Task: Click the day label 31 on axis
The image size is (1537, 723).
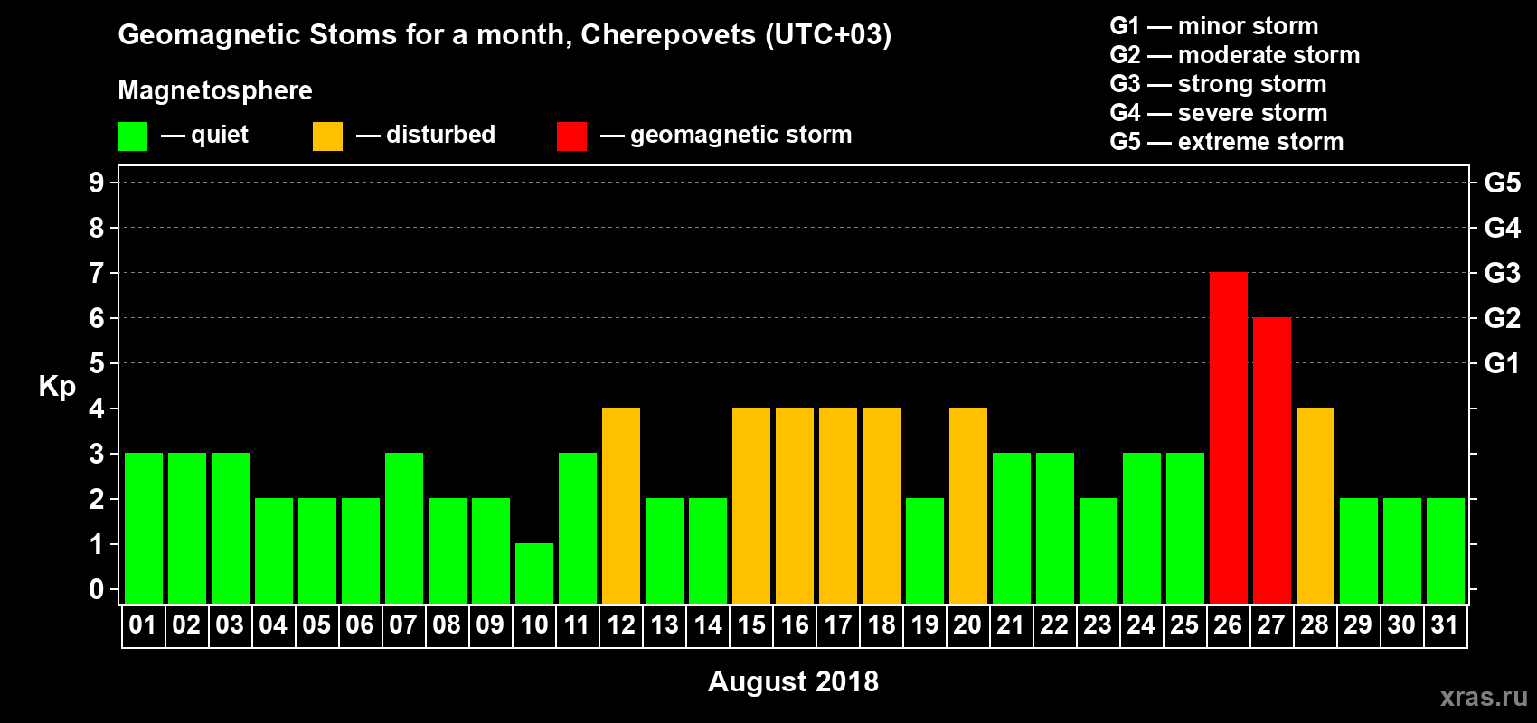Action: point(1445,625)
